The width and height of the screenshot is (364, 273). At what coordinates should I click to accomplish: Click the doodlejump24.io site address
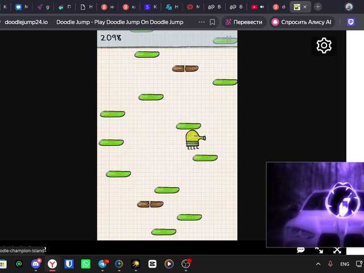click(26, 22)
